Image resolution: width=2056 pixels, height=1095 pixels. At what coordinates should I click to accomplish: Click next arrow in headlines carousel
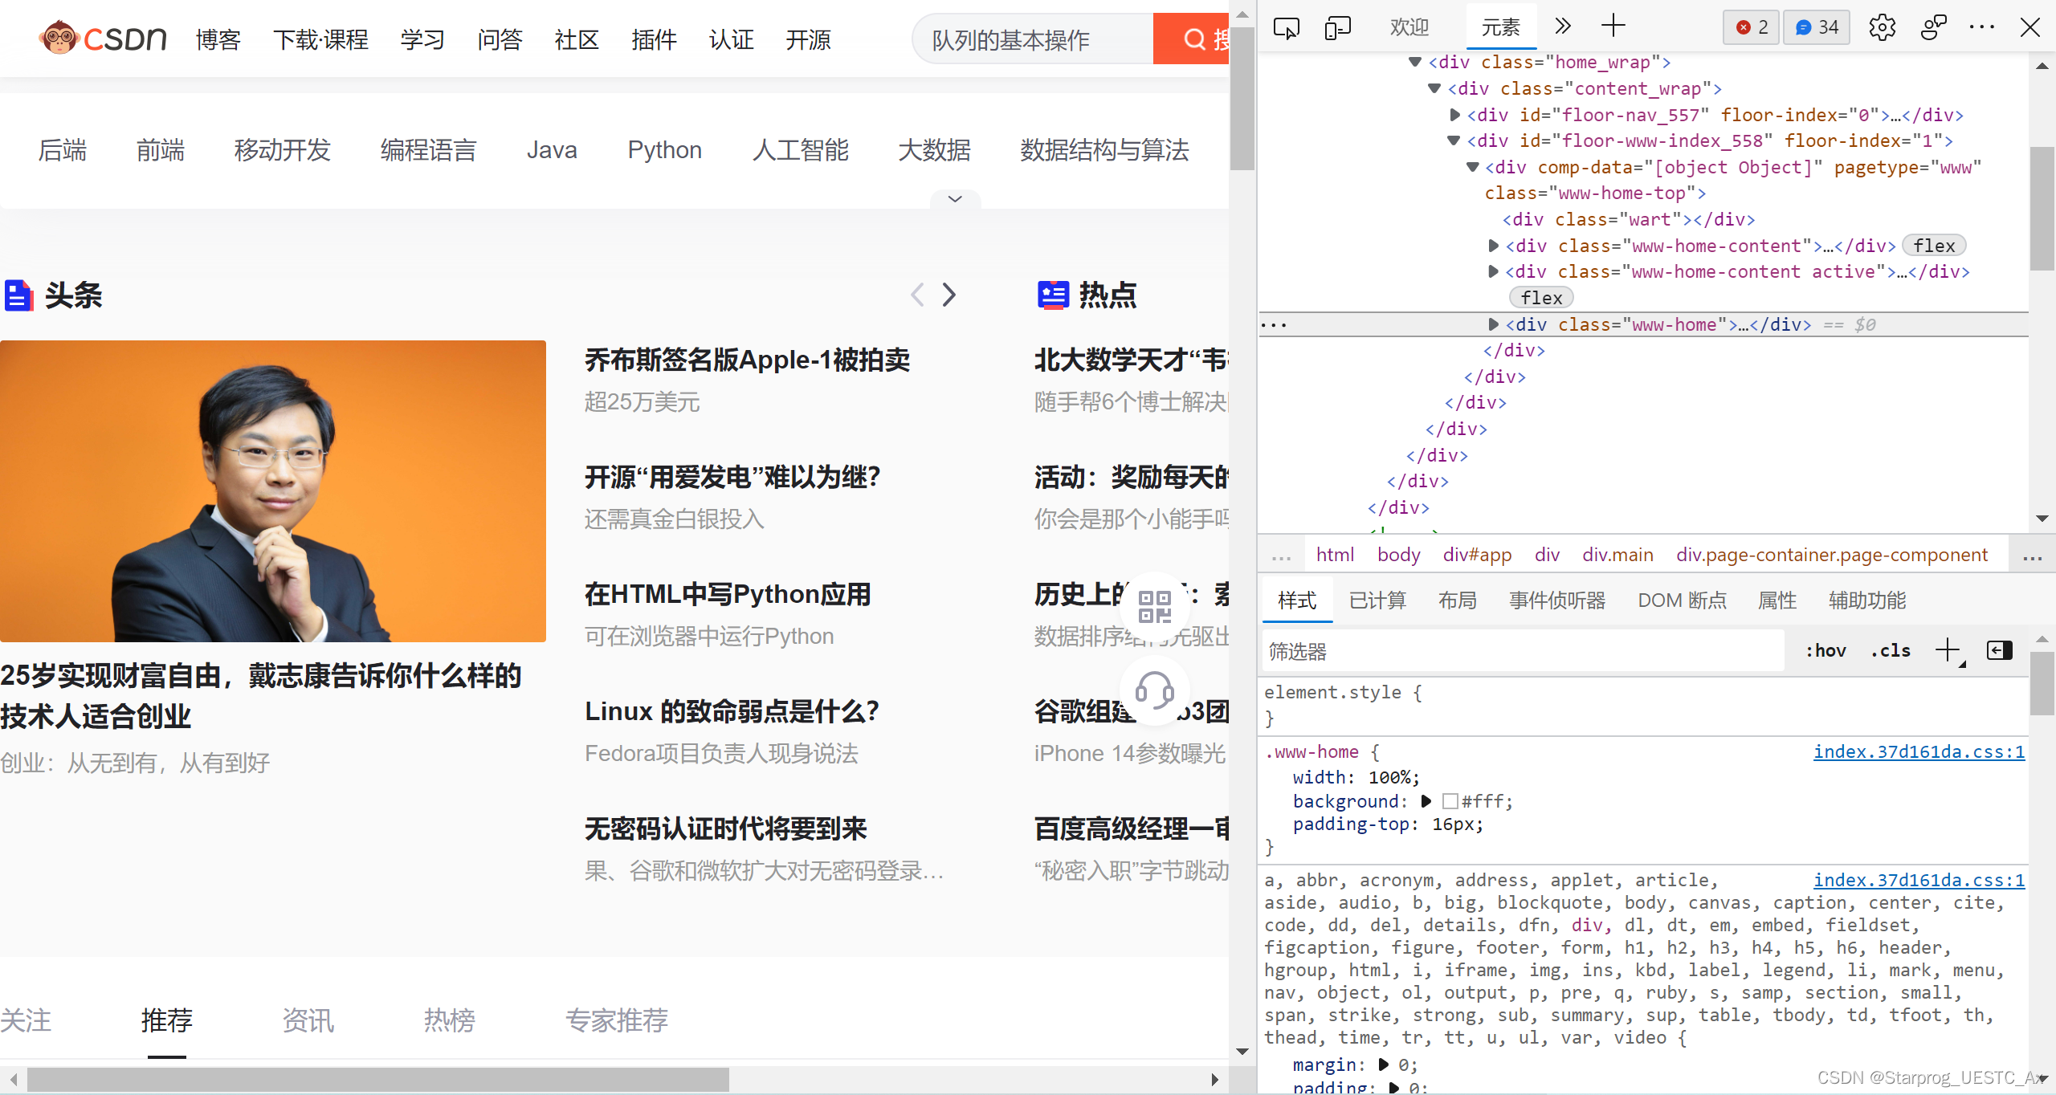click(949, 295)
